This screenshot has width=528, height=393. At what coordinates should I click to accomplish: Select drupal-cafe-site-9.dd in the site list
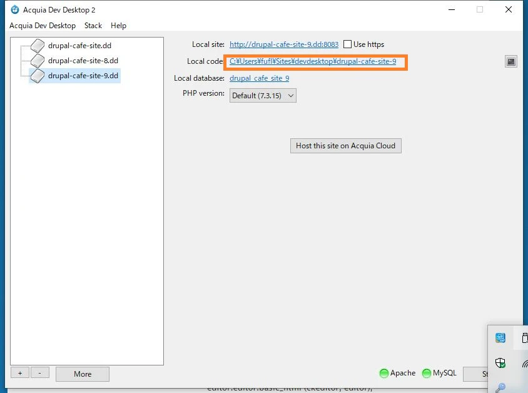pyautogui.click(x=83, y=76)
